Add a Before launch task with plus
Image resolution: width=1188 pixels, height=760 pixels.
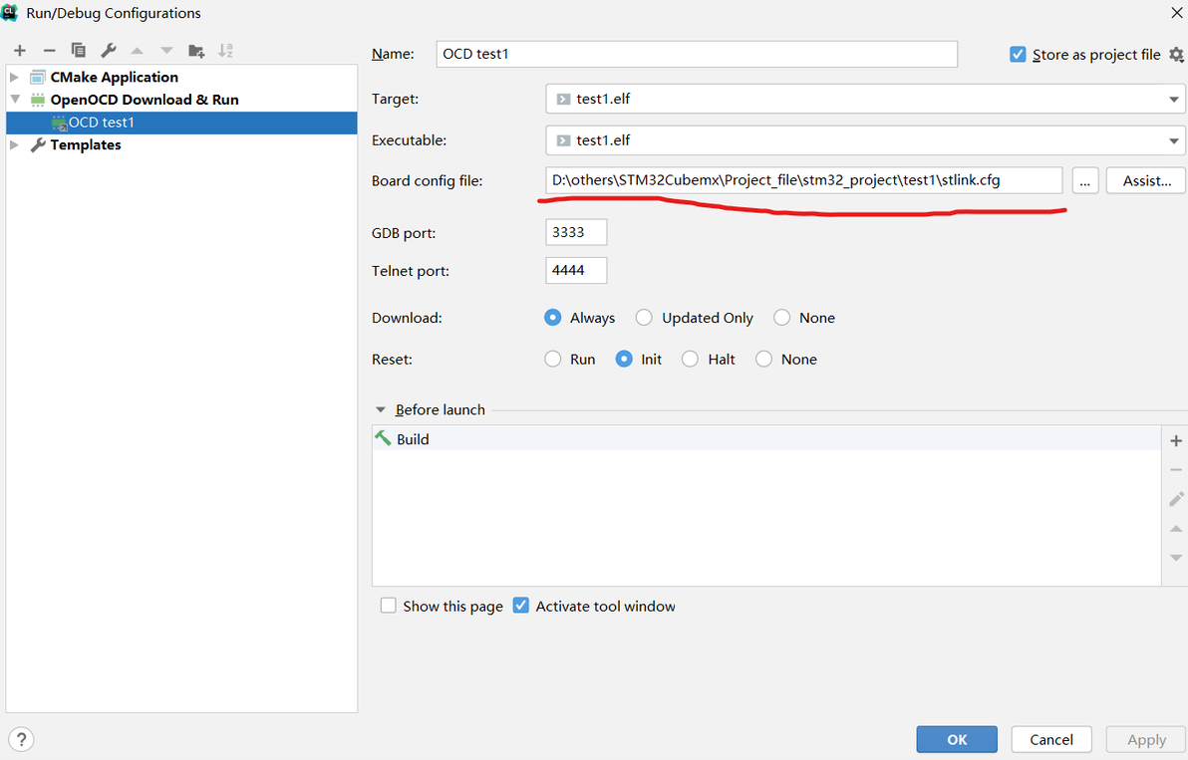click(x=1176, y=440)
